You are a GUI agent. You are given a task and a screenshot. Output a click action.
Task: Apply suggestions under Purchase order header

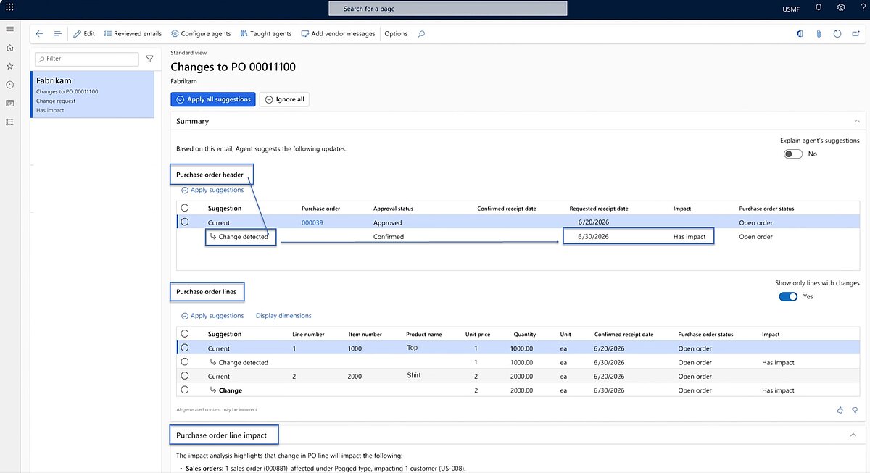(212, 190)
